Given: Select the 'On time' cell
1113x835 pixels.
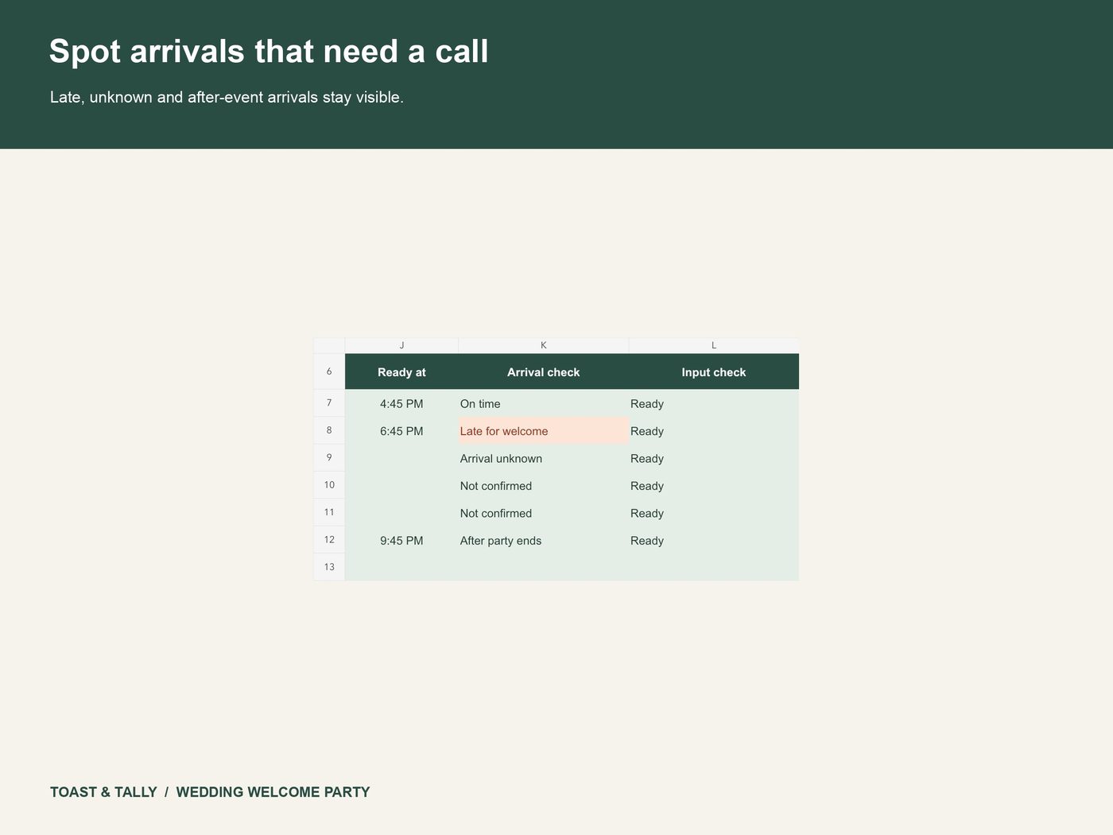Looking at the screenshot, I should pyautogui.click(x=544, y=403).
